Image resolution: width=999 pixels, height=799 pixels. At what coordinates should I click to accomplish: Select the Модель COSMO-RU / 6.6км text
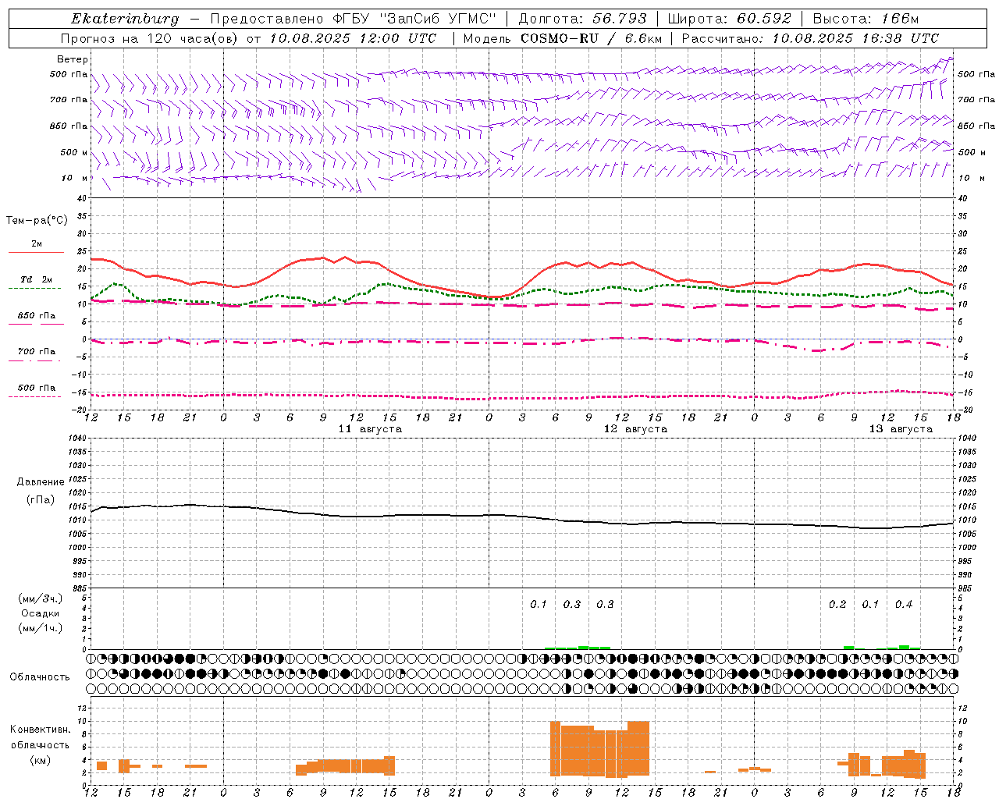562,38
